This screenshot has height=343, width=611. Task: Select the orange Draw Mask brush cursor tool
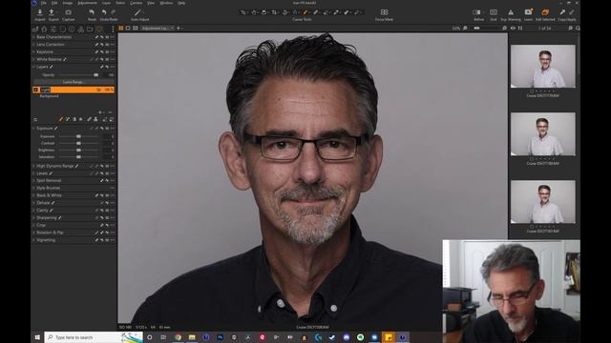(x=305, y=12)
